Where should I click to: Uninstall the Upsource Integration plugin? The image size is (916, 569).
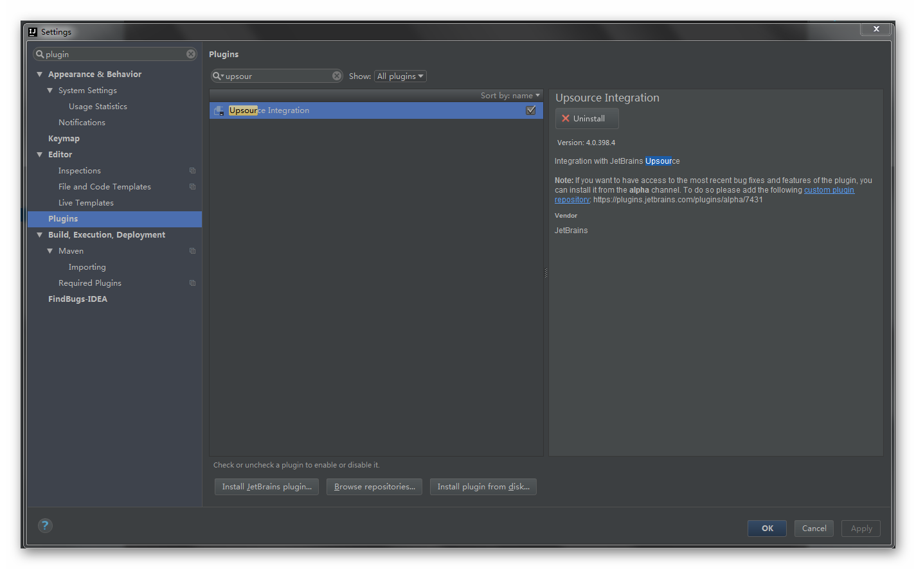coord(587,119)
